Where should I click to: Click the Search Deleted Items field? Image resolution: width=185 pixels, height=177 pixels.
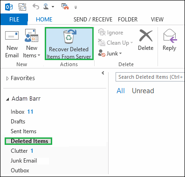(x=150, y=77)
